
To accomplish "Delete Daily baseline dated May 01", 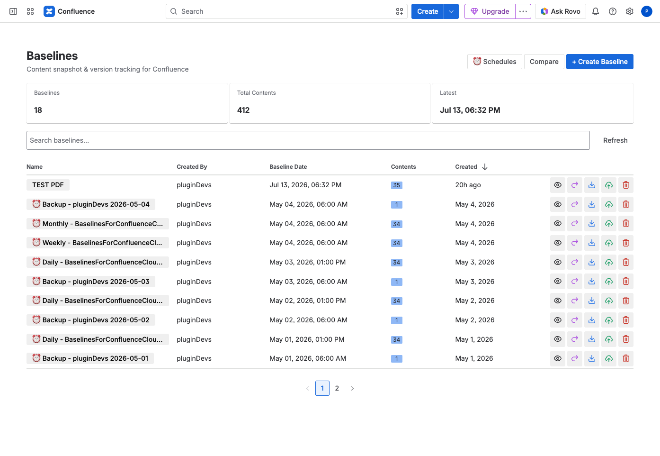I will [626, 339].
